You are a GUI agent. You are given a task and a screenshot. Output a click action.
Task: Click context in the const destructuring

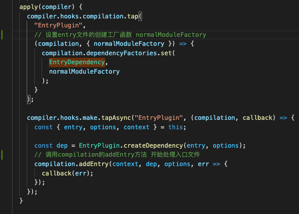point(136,127)
